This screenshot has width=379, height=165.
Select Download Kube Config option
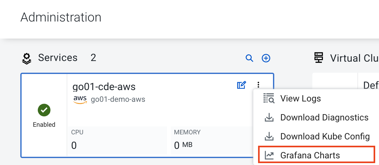pos(325,137)
